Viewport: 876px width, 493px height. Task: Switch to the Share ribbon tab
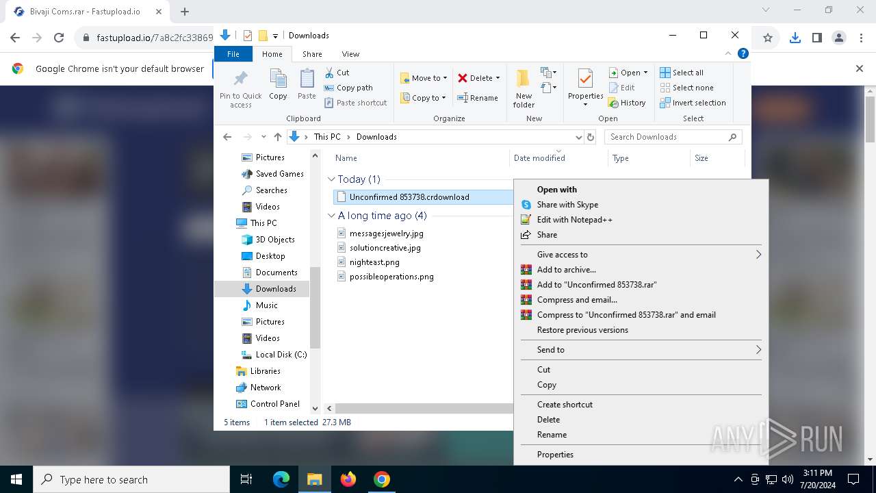[312, 54]
